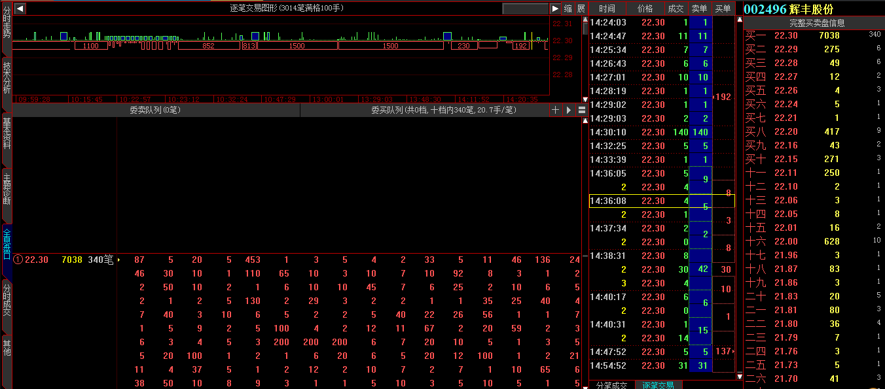Open the 分时成交 side tab

click(7, 301)
